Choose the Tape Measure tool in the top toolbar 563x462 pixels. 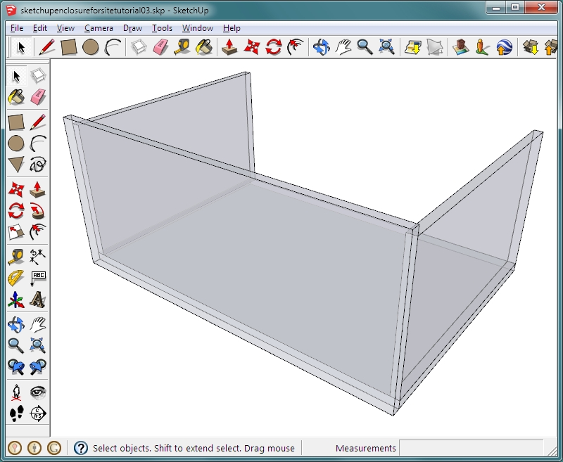182,47
